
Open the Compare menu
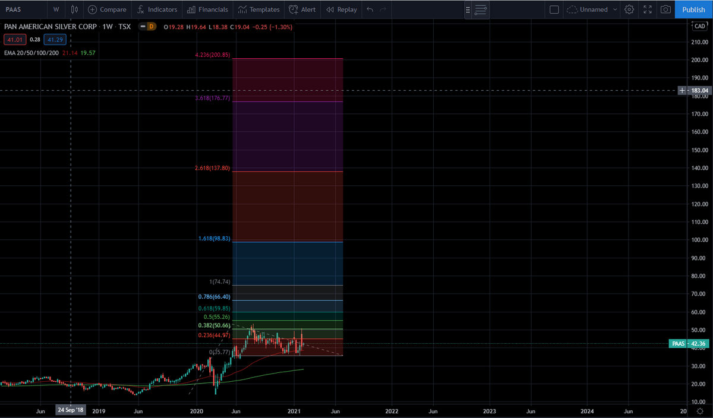point(107,9)
